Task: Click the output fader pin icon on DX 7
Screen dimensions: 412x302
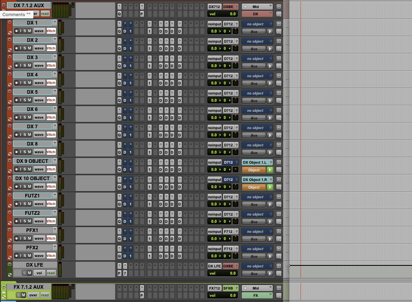Action: coord(237,127)
